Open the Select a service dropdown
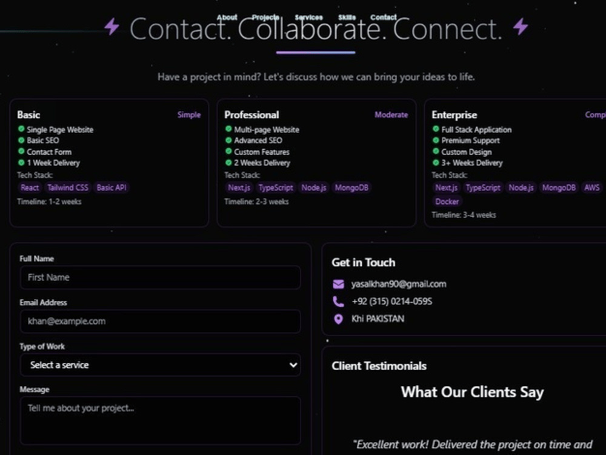 (160, 365)
